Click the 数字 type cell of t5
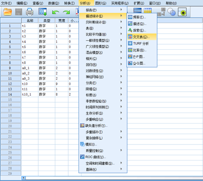 coord(46,47)
